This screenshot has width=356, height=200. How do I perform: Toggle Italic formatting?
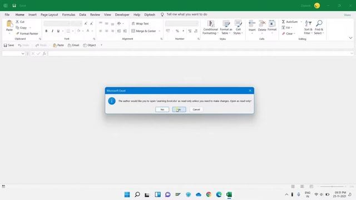[x=52, y=31]
